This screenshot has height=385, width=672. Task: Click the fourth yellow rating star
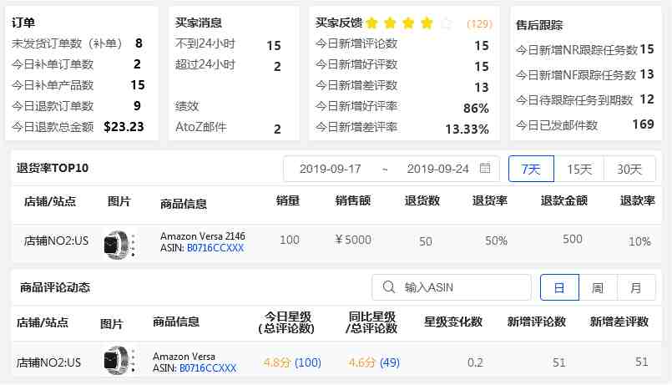tap(427, 23)
